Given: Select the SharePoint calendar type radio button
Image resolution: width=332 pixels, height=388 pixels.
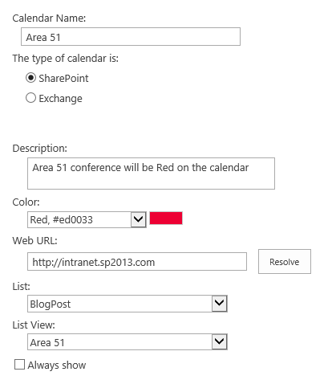Looking at the screenshot, I should [x=30, y=78].
